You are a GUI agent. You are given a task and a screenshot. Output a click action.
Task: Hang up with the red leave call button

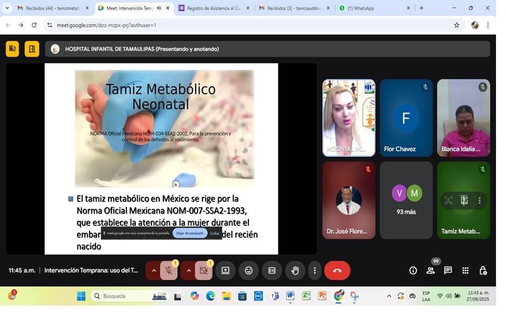337,271
